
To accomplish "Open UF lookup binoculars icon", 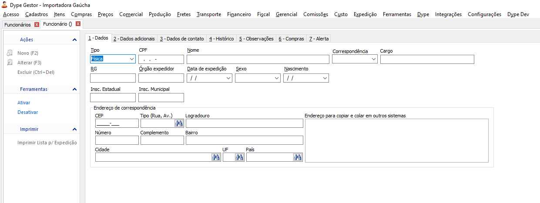I will point(239,157).
